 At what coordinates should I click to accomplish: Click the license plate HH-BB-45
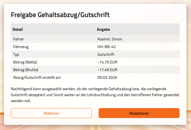click(107, 47)
